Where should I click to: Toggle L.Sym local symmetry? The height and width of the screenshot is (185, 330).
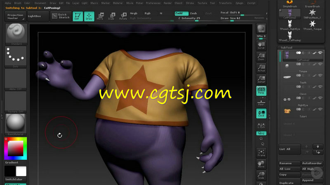click(x=261, y=125)
